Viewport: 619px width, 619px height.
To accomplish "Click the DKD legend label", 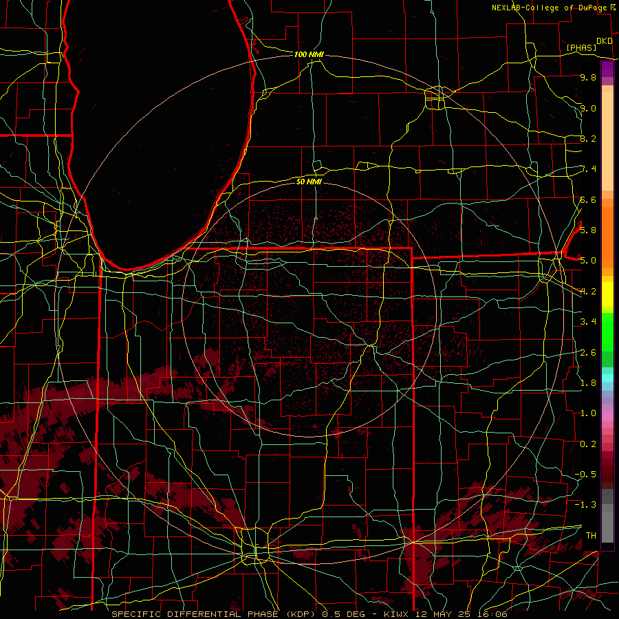I will point(604,41).
